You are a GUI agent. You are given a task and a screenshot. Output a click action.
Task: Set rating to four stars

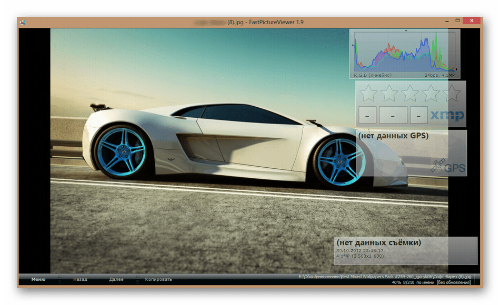431,93
